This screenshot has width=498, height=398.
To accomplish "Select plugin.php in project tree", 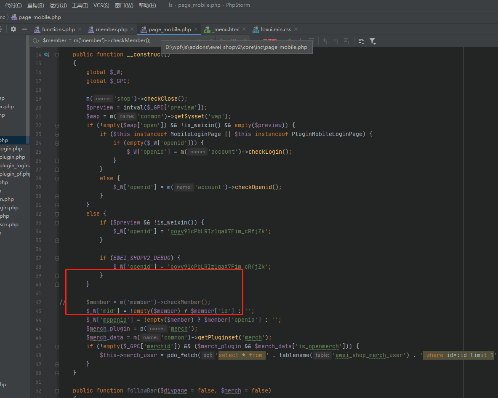I will pos(13,157).
